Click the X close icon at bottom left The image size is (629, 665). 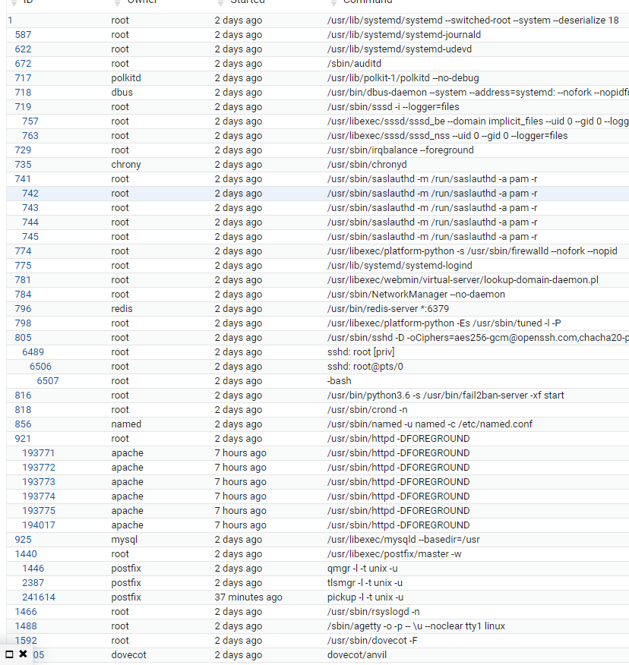pos(24,654)
